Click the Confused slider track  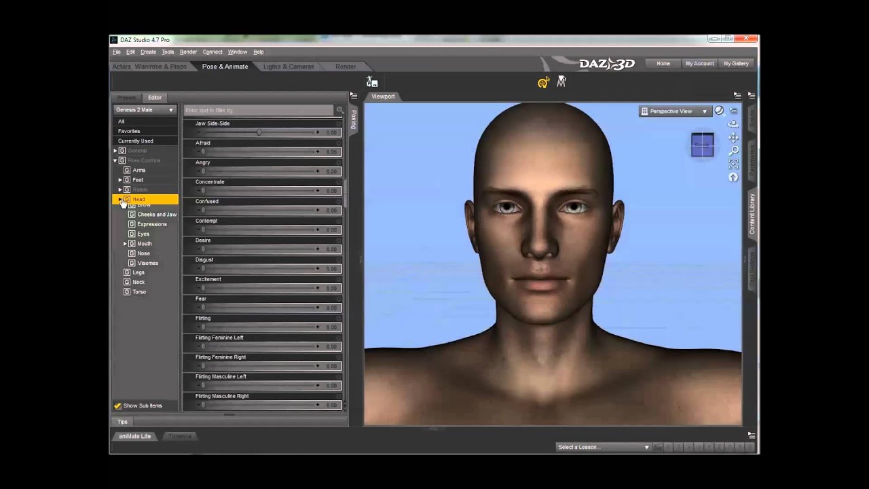260,211
